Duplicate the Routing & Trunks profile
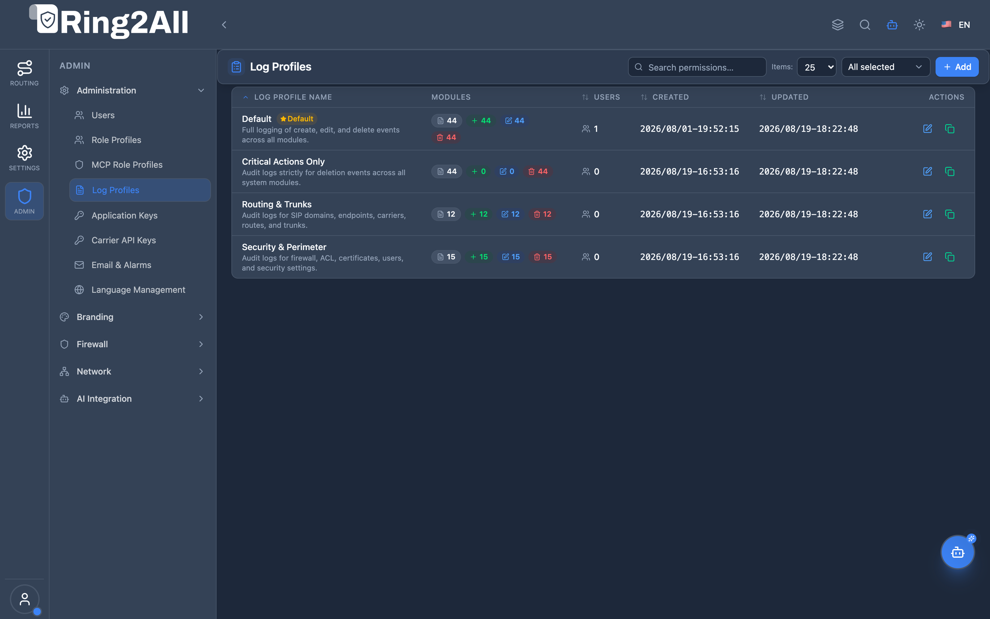The height and width of the screenshot is (619, 990). (949, 214)
